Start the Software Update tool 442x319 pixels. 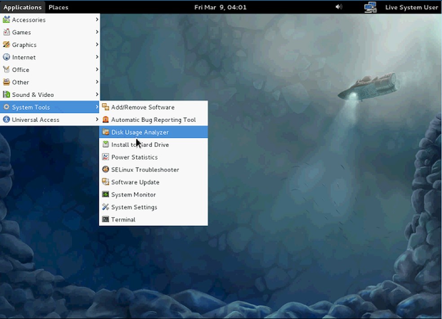[135, 182]
